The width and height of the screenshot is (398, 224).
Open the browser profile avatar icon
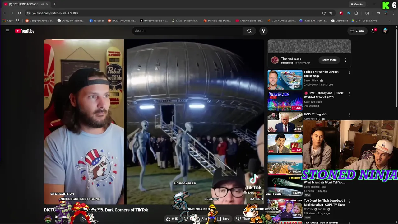[386, 13]
